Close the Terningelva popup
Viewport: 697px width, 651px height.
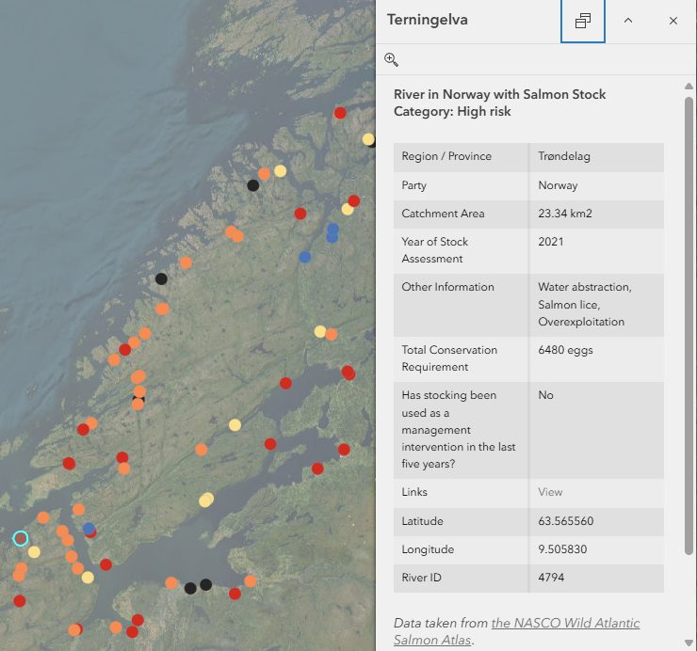pos(673,21)
